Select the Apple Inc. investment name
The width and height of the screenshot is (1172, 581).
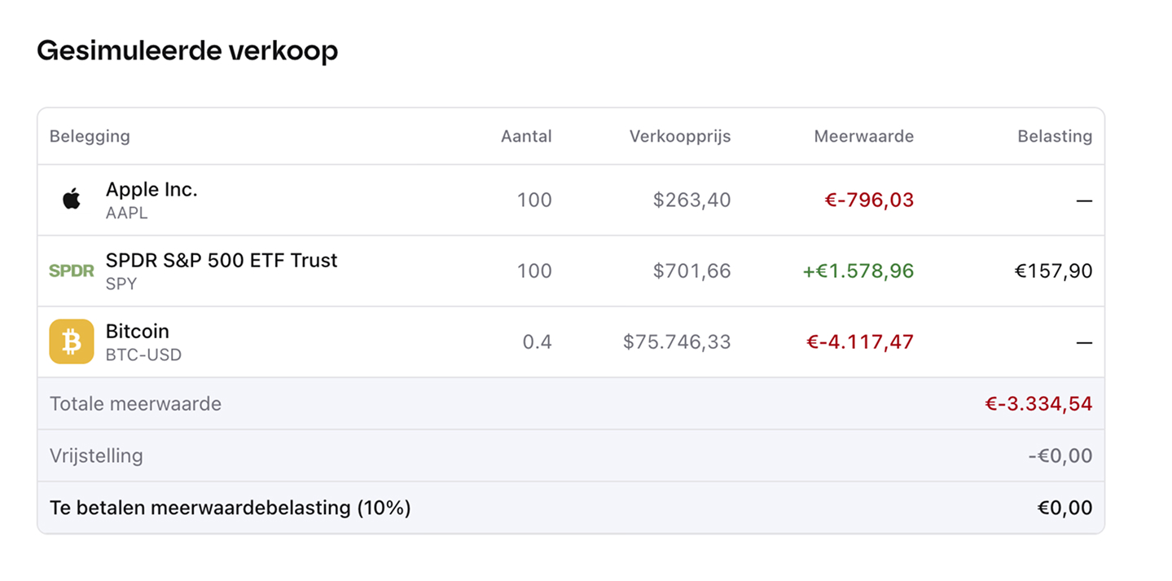click(151, 190)
